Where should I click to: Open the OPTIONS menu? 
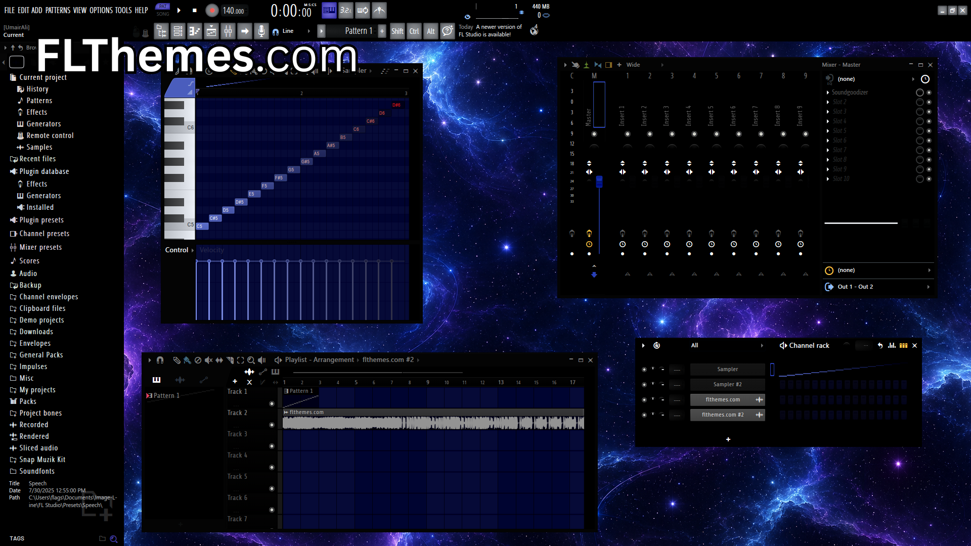click(x=101, y=10)
